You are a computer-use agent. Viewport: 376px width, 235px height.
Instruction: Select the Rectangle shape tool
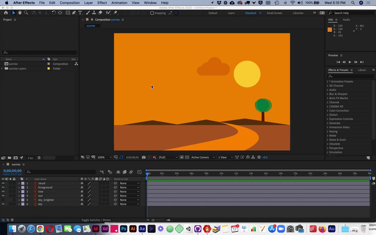[68, 13]
